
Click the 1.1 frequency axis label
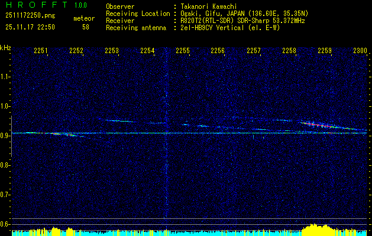pos(5,77)
